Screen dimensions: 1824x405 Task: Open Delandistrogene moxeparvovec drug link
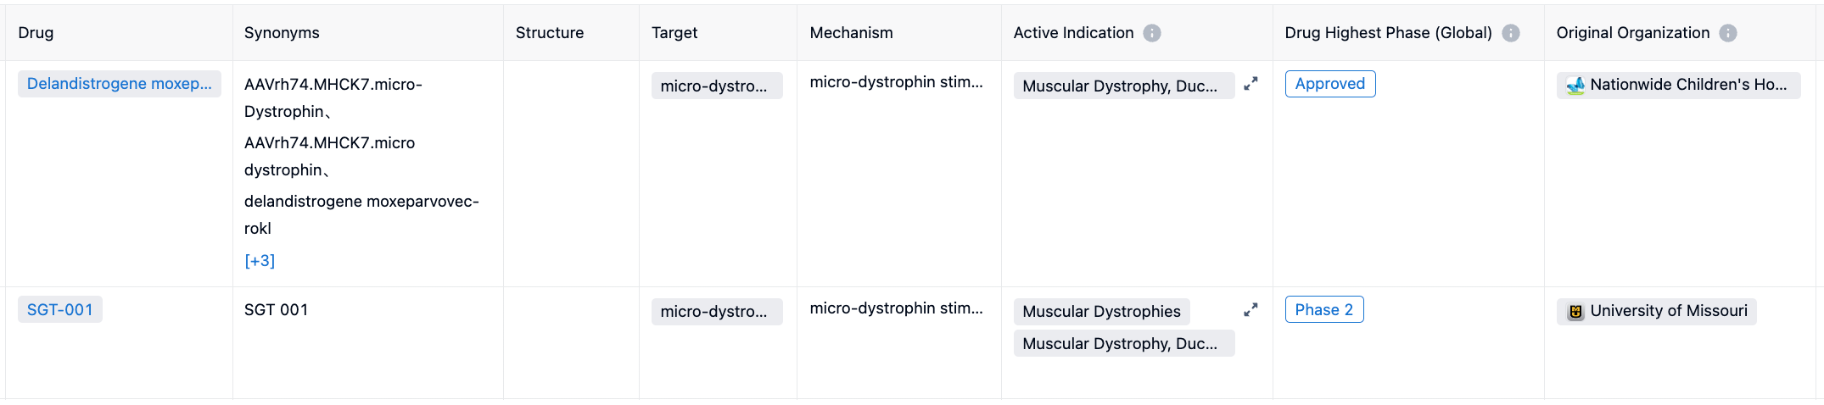[x=119, y=84]
